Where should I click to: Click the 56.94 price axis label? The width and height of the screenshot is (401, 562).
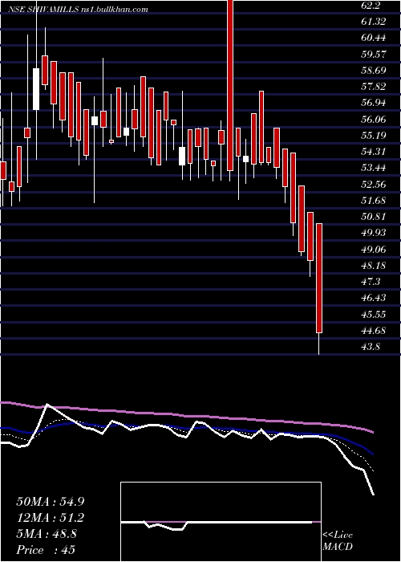coord(373,103)
